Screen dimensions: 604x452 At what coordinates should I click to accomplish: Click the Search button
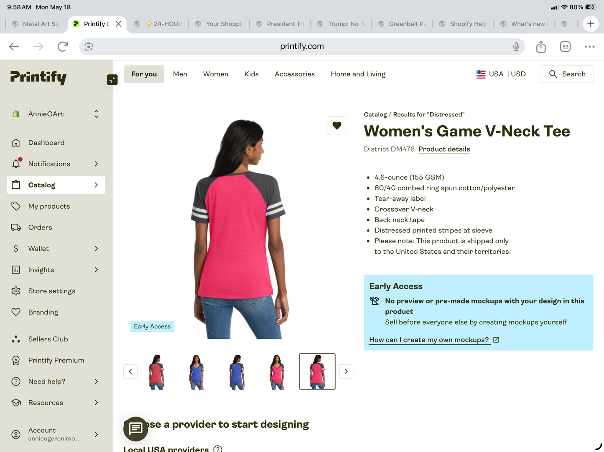567,74
